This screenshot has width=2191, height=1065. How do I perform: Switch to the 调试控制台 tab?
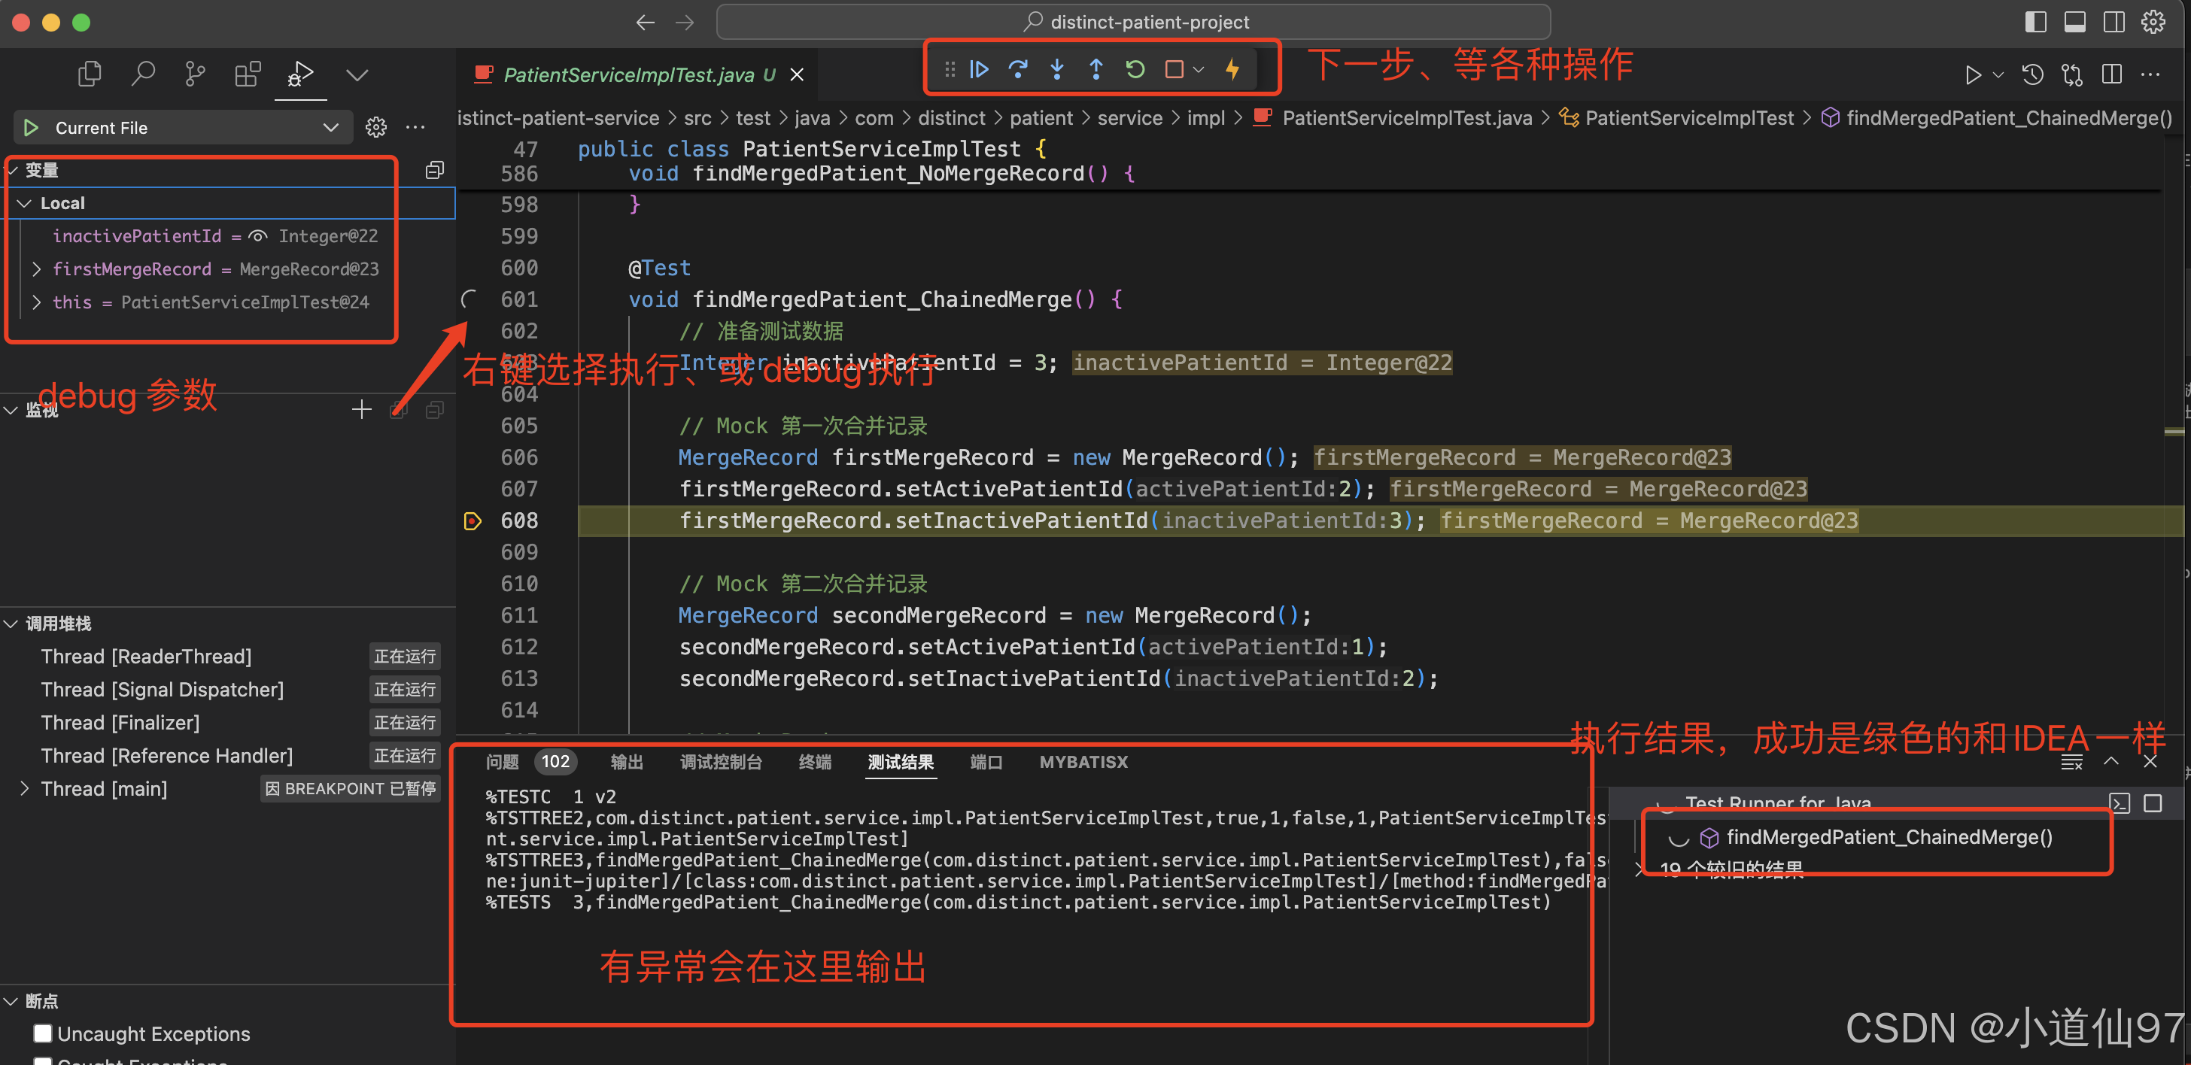pyautogui.click(x=720, y=762)
